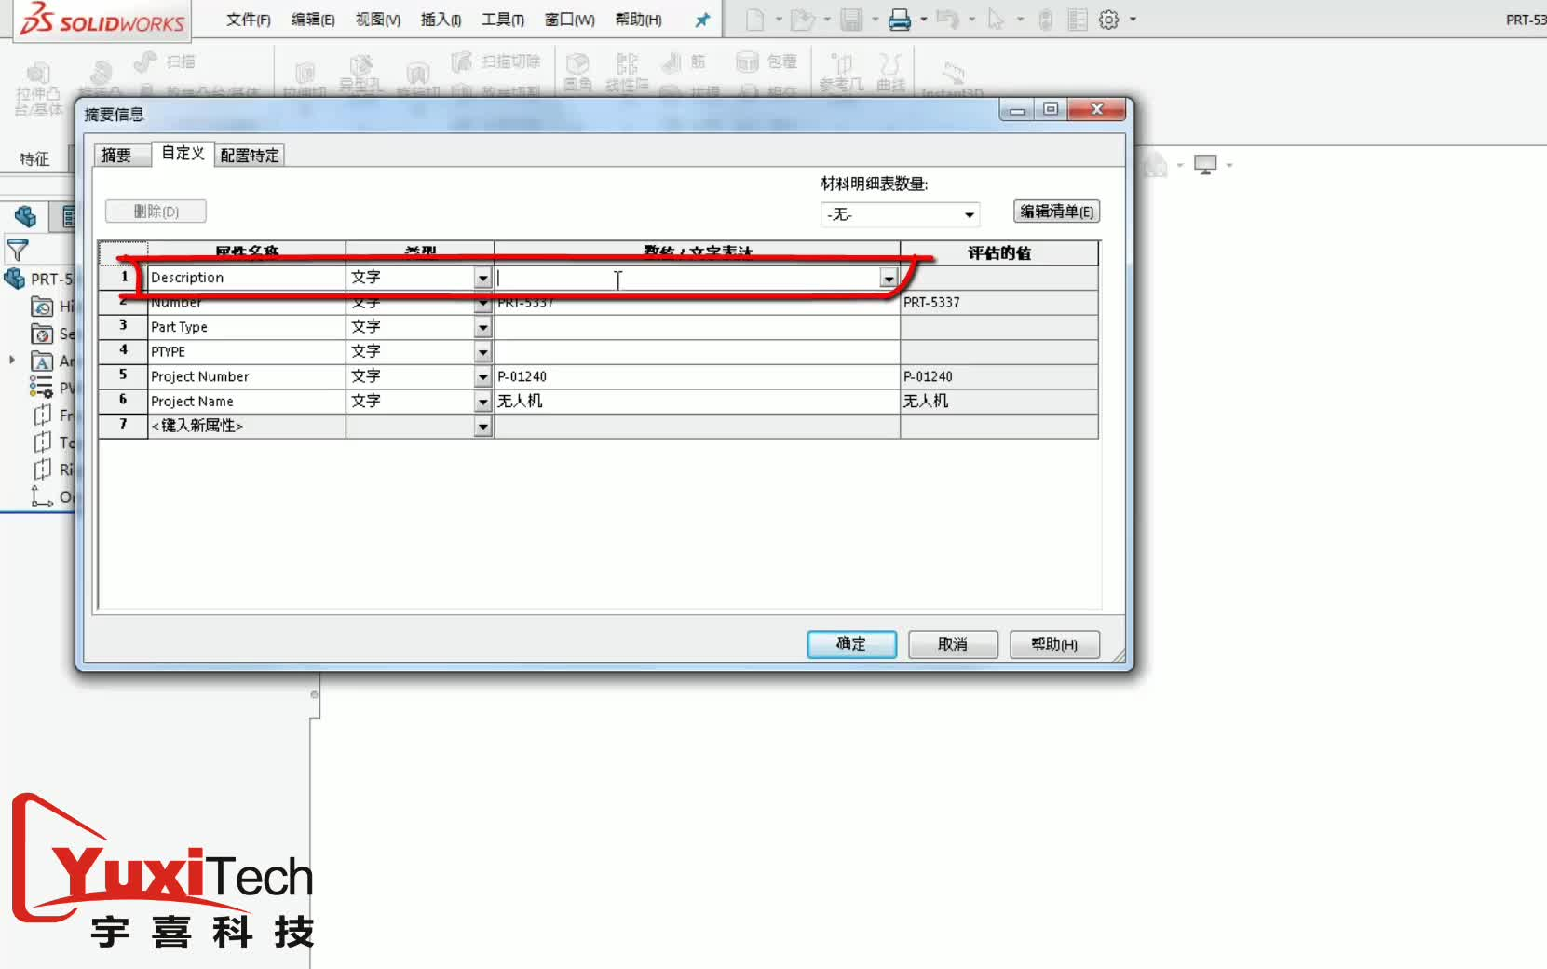Click the tree filter funnel icon
Screen dimensions: 1547x969
(x=18, y=250)
